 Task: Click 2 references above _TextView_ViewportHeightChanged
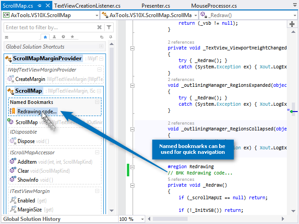tap(181, 42)
